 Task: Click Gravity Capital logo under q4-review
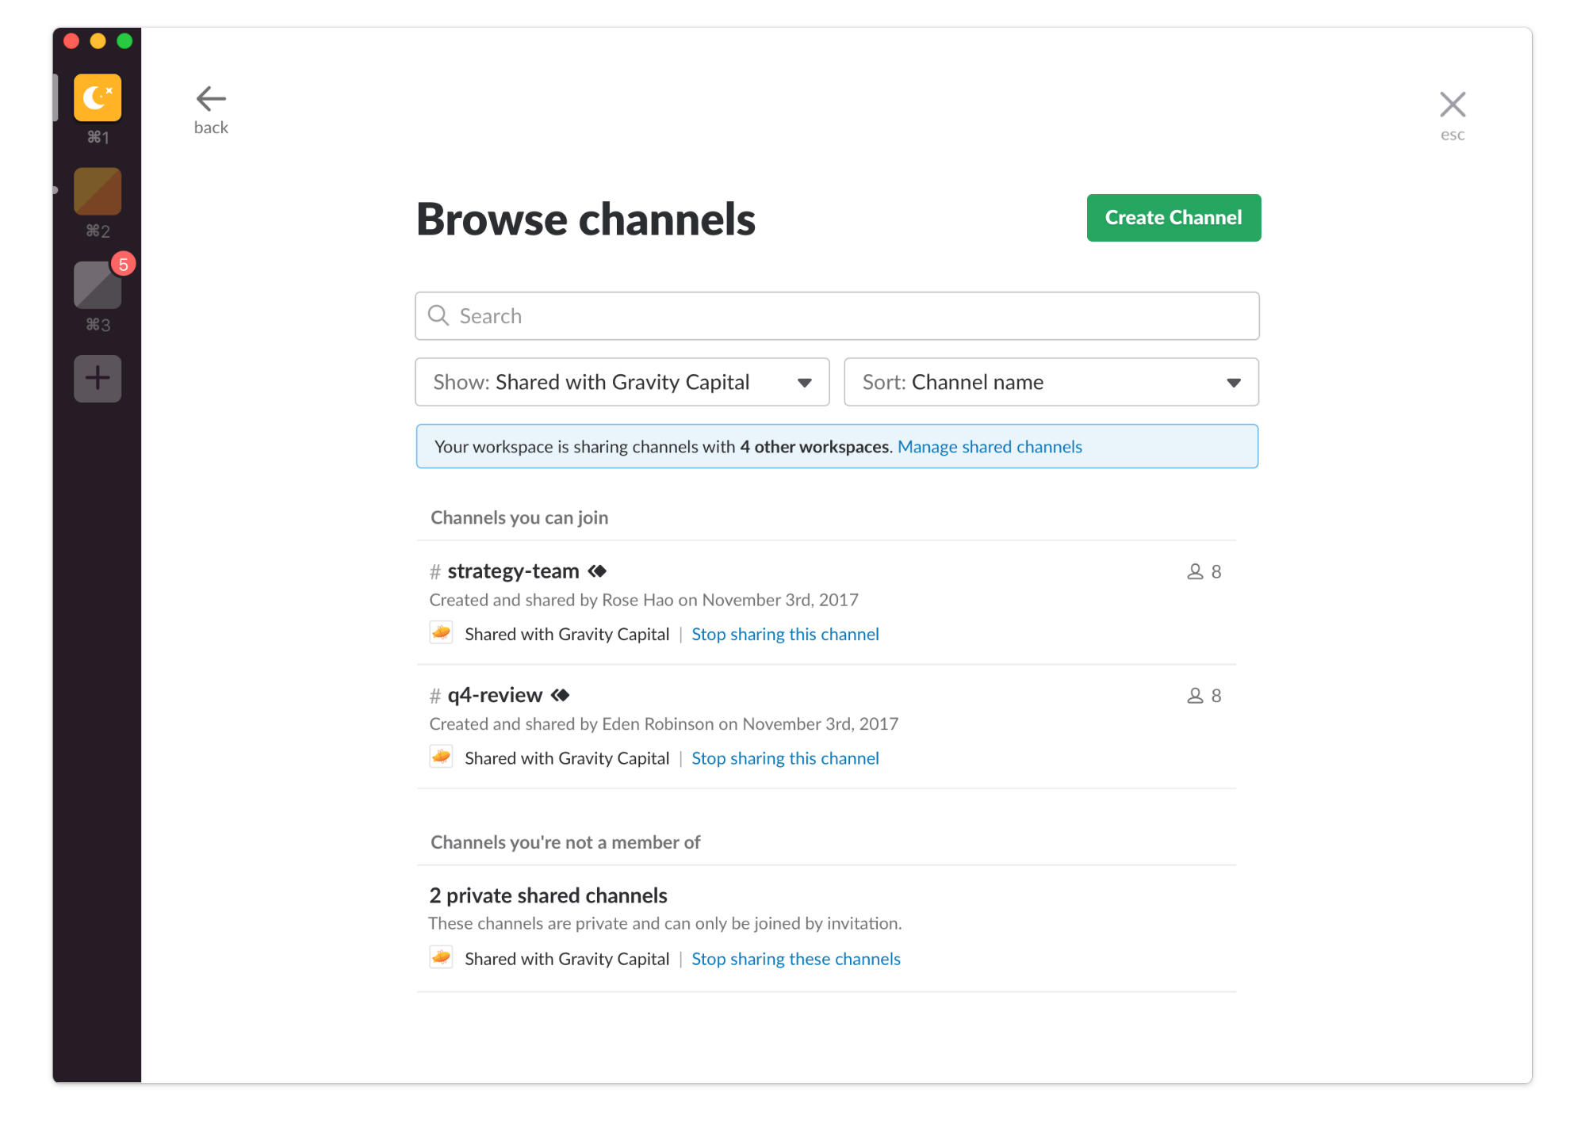[442, 757]
